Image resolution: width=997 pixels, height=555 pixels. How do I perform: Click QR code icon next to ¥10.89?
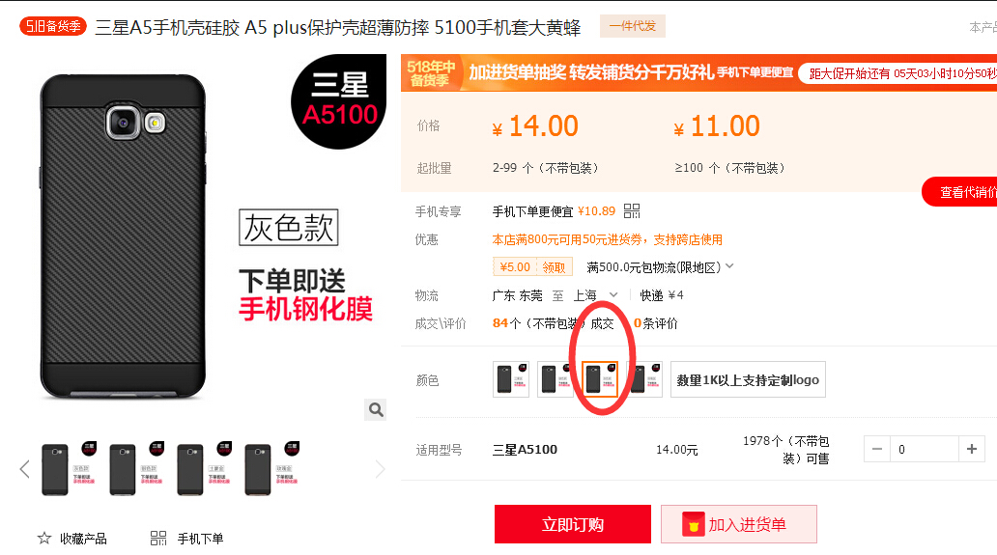tap(632, 210)
